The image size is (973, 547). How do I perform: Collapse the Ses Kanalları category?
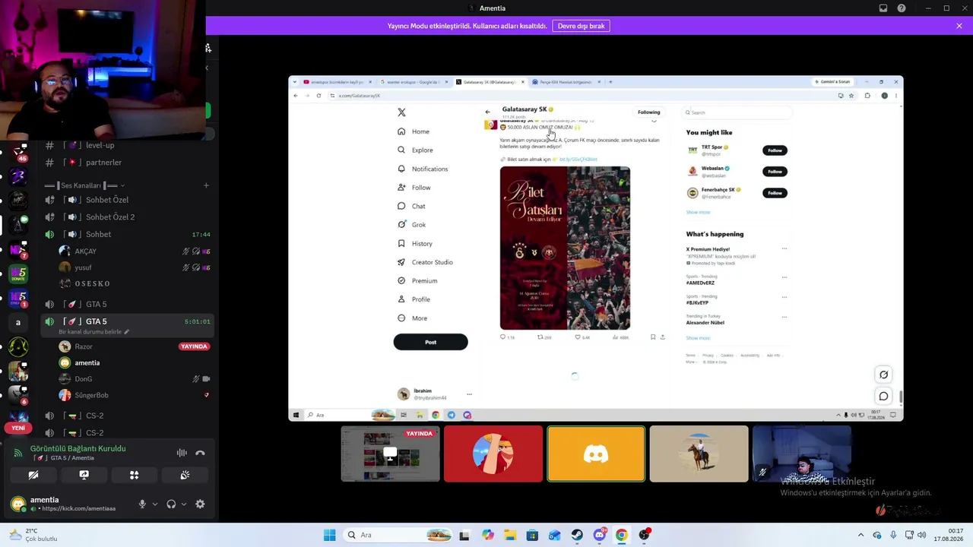coord(85,185)
